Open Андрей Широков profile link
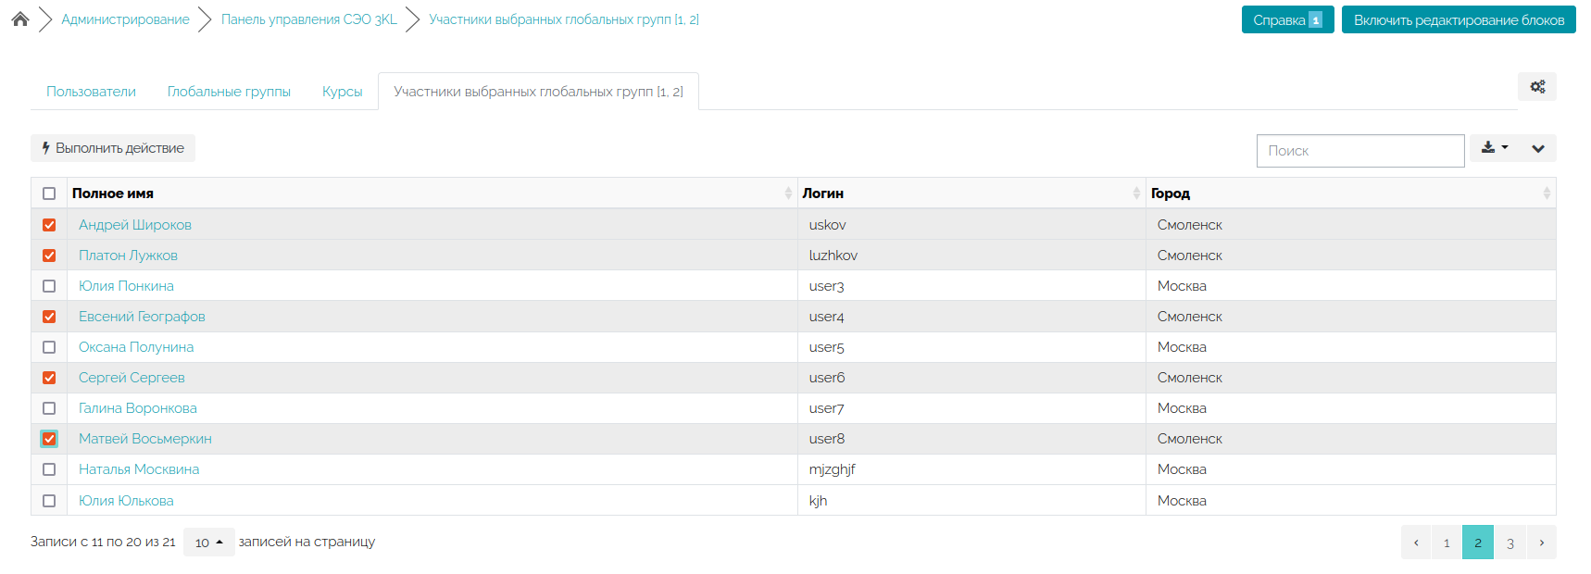This screenshot has height=574, width=1591. 135,225
